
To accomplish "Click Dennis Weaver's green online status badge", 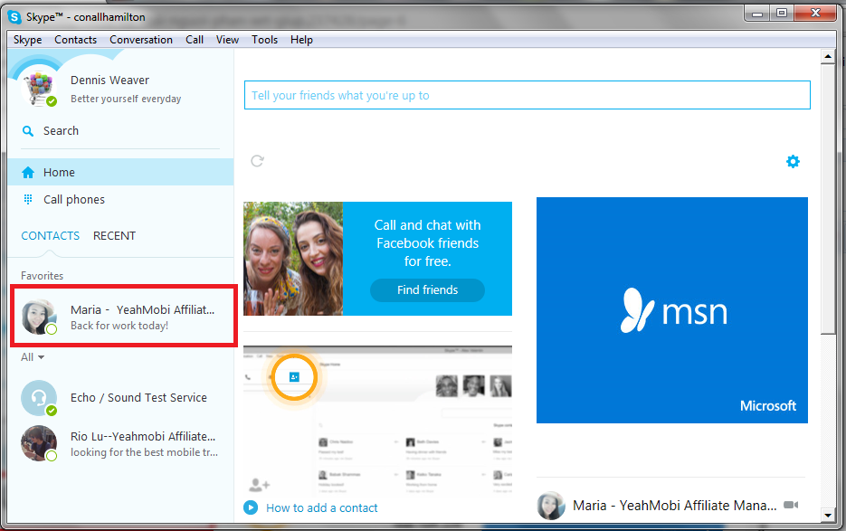I will (x=52, y=101).
